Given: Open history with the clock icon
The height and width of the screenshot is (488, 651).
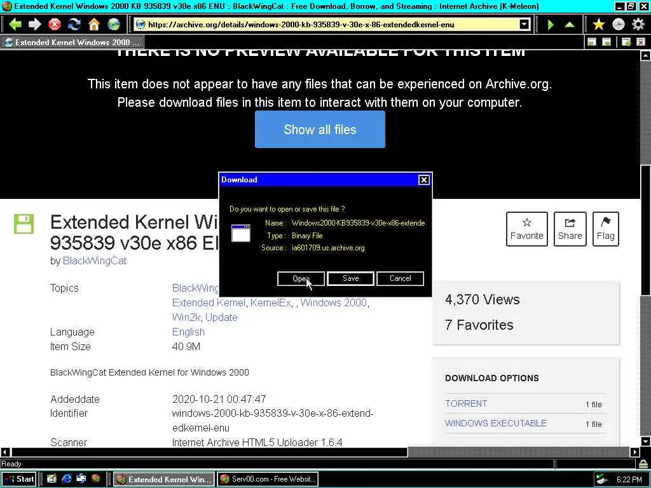Looking at the screenshot, I should 618,25.
